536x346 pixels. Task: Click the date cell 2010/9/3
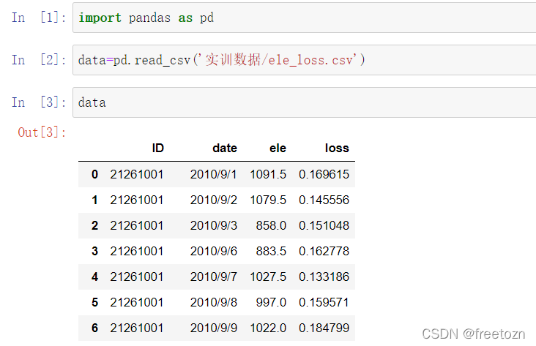pyautogui.click(x=213, y=225)
